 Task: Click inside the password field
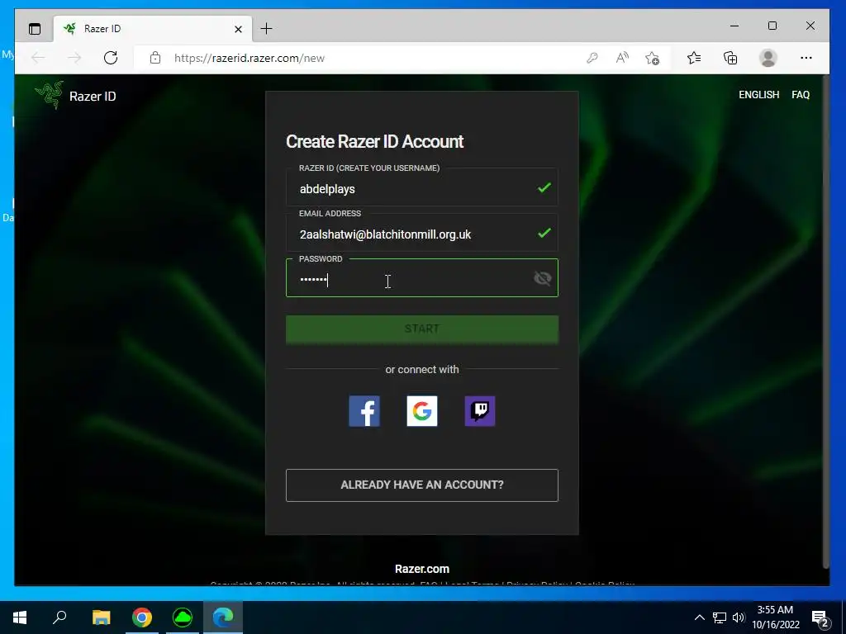point(422,278)
